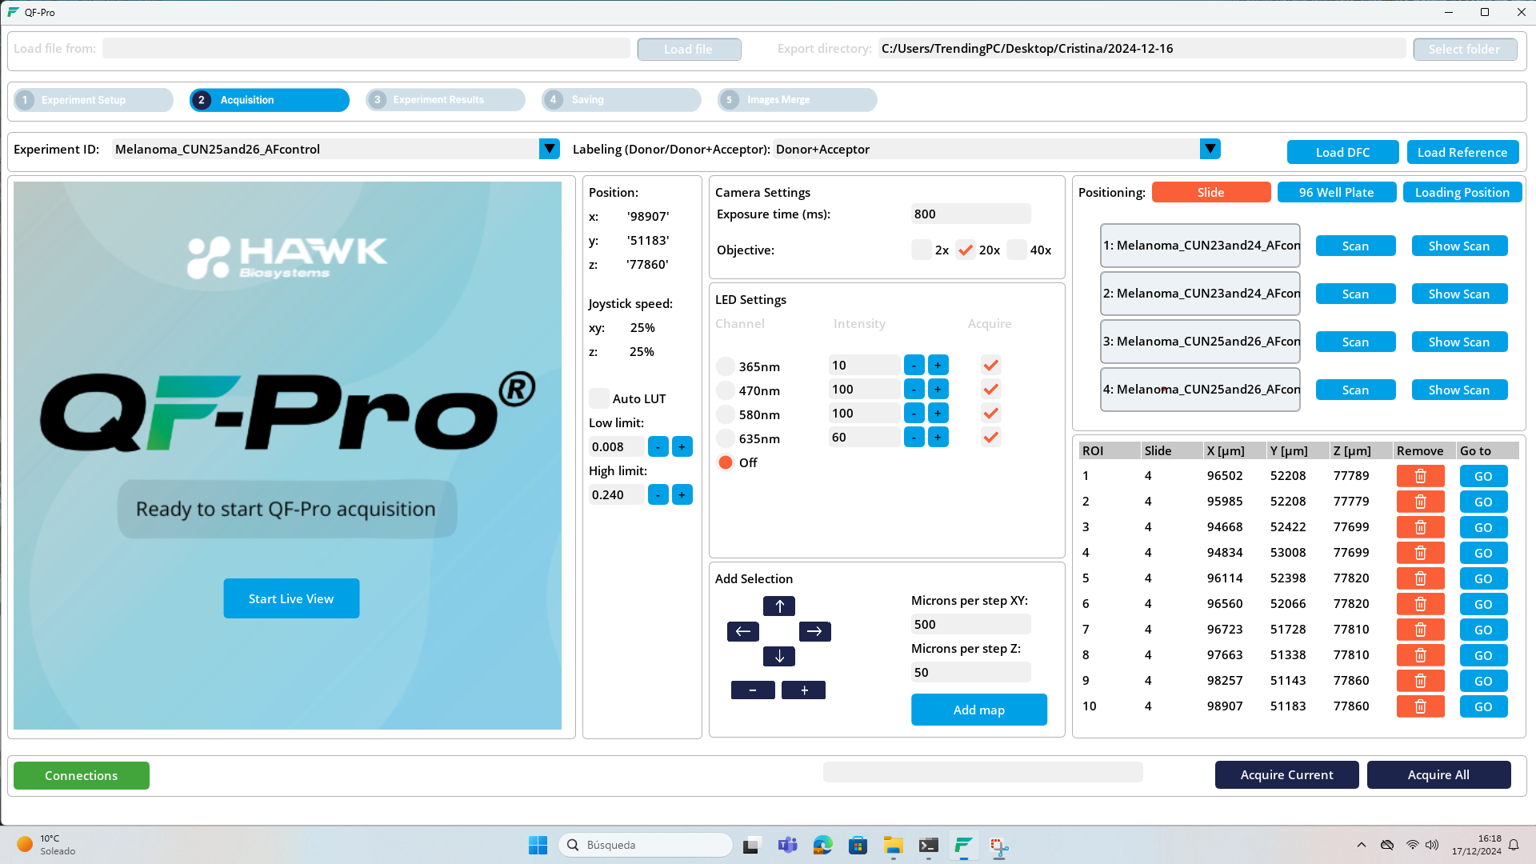The image size is (1536, 864).
Task: Select the 470nm LED radio button
Action: point(725,390)
